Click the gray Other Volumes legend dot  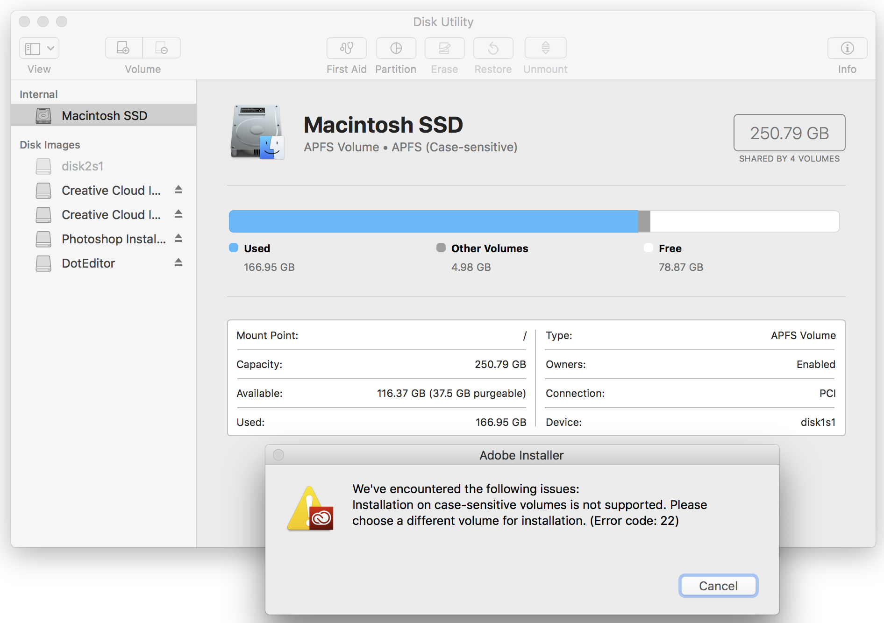click(441, 248)
